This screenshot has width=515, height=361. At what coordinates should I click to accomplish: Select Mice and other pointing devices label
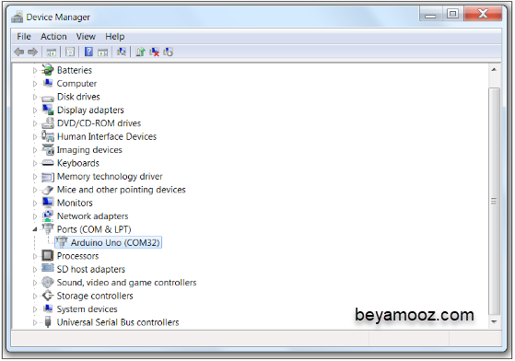point(122,190)
